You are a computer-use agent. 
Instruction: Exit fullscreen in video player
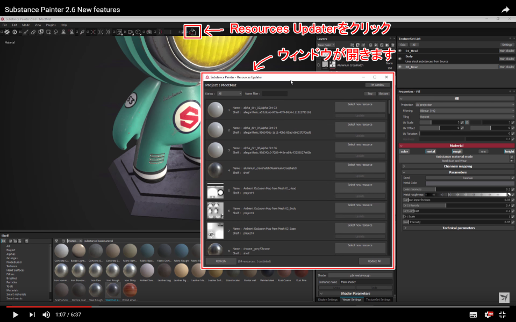click(x=503, y=314)
